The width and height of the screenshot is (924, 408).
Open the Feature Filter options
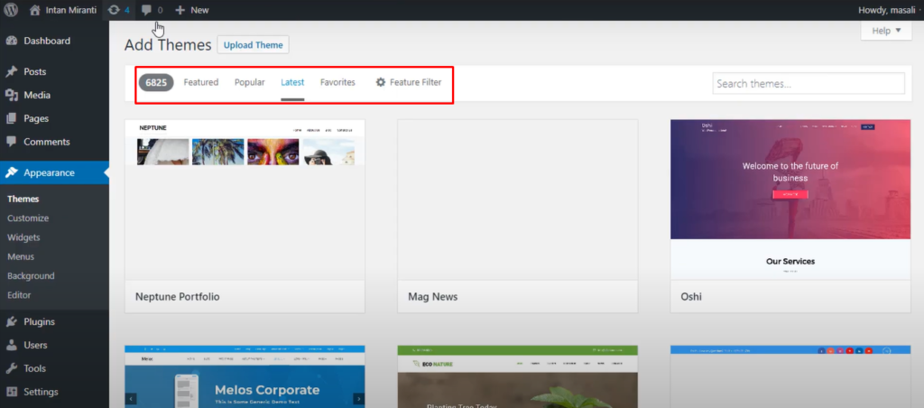click(409, 82)
